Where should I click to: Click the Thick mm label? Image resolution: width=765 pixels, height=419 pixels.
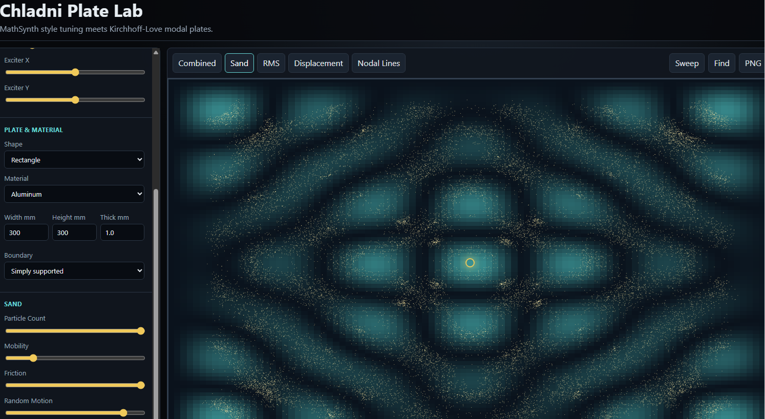115,218
